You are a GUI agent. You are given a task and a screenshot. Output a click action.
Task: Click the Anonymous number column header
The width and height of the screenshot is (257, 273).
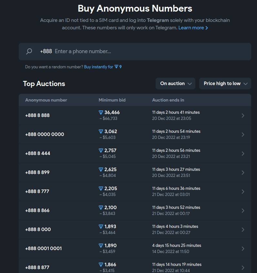[x=46, y=100]
